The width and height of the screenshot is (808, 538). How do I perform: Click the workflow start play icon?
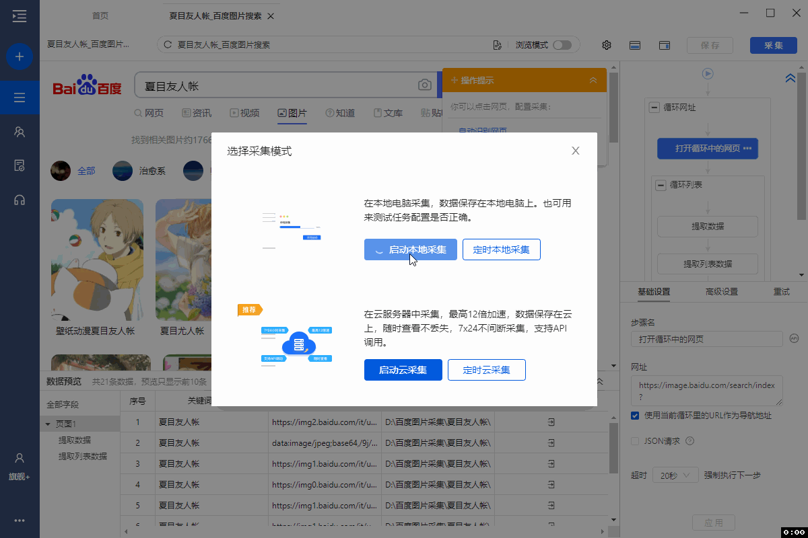708,73
